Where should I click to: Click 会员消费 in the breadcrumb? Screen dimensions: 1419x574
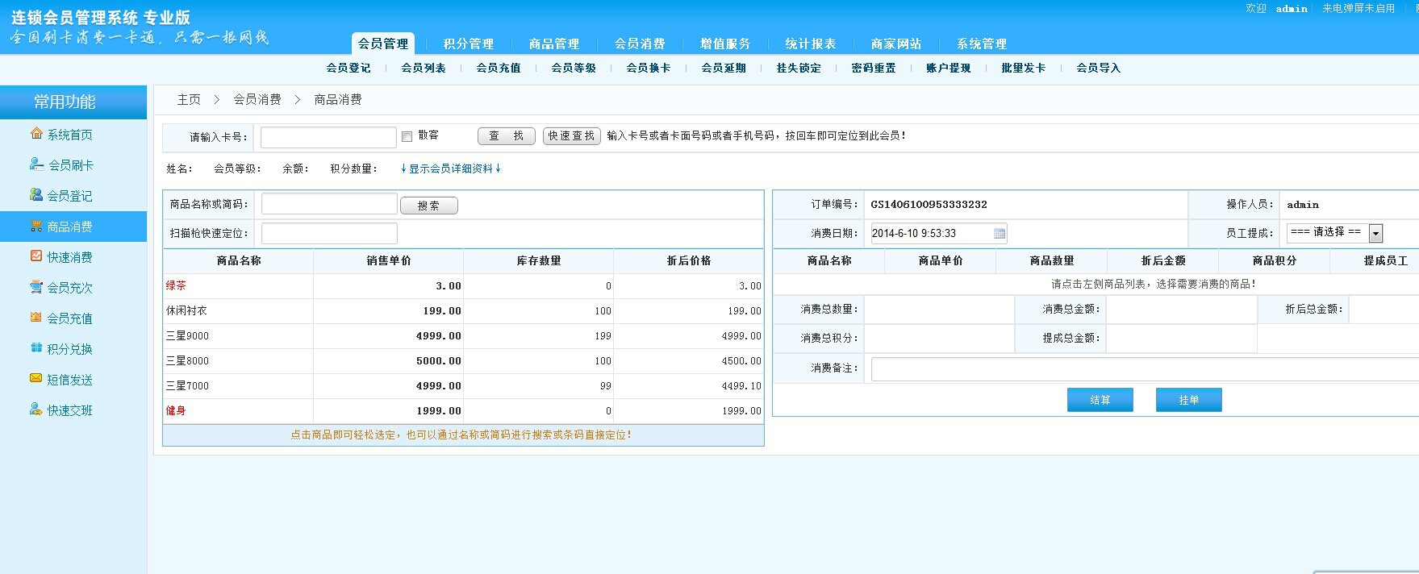257,99
